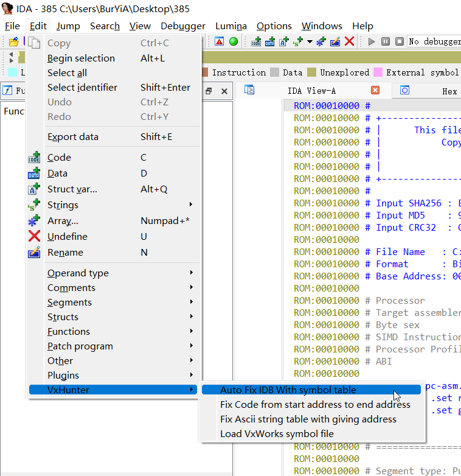Screen dimensions: 461x476
Task: Switch to the Hex view tab
Action: point(449,91)
